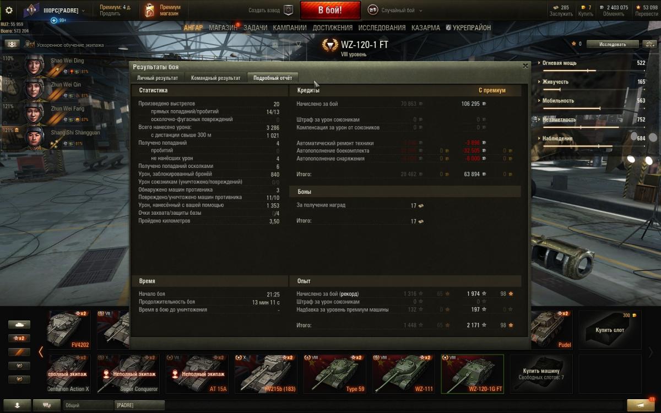The height and width of the screenshot is (413, 661).
Task: Open the ИССЛЕДОВАНИЯ menu
Action: (x=383, y=28)
